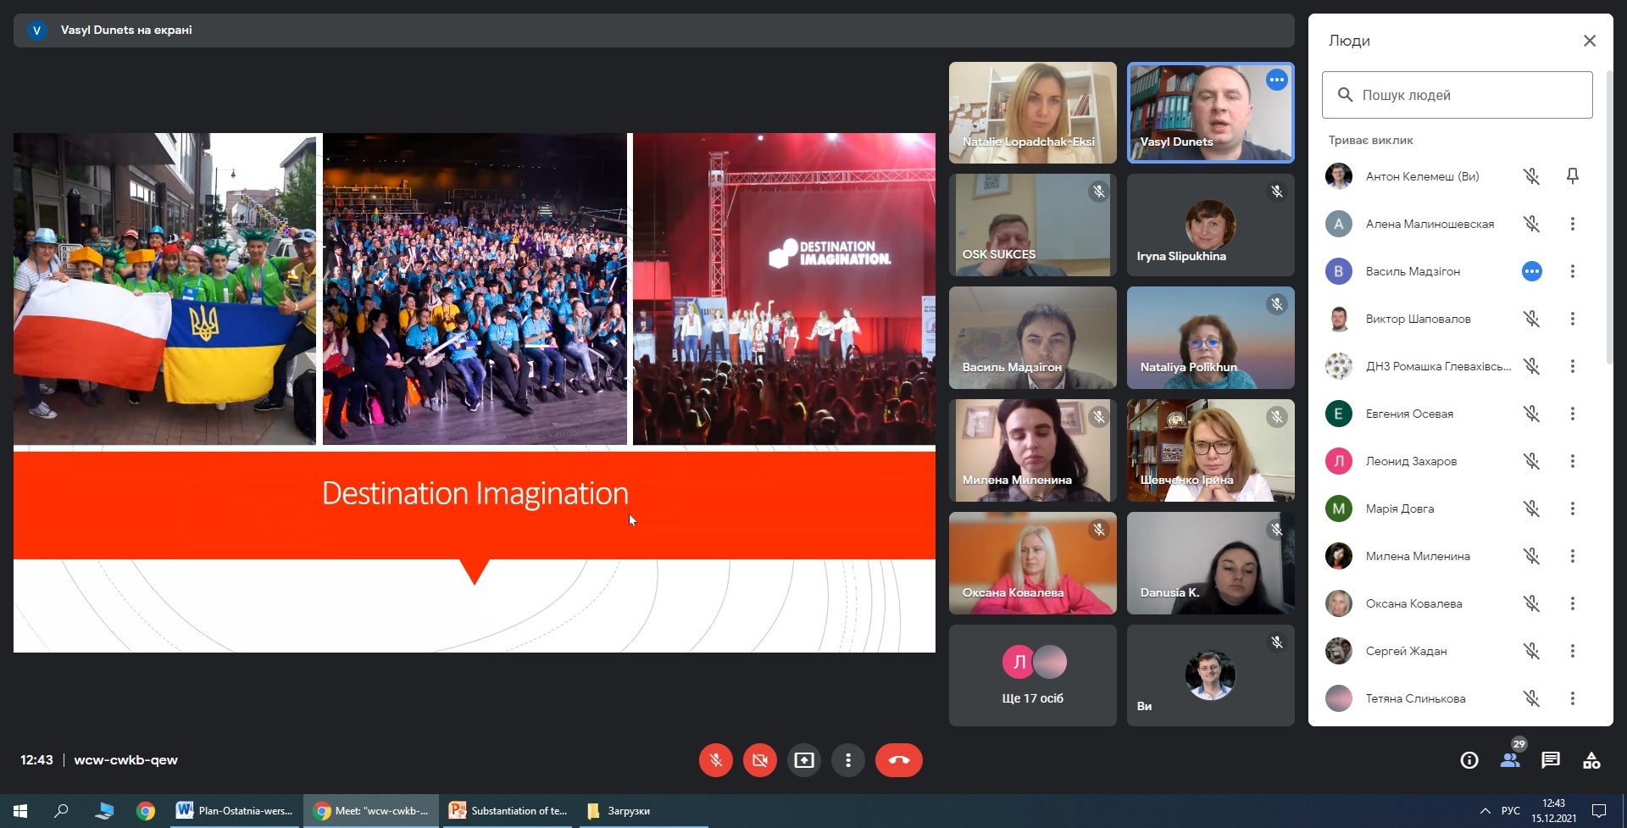1627x828 pixels.
Task: Click muted mic icon for Тетяна Слинькова
Action: tap(1531, 698)
